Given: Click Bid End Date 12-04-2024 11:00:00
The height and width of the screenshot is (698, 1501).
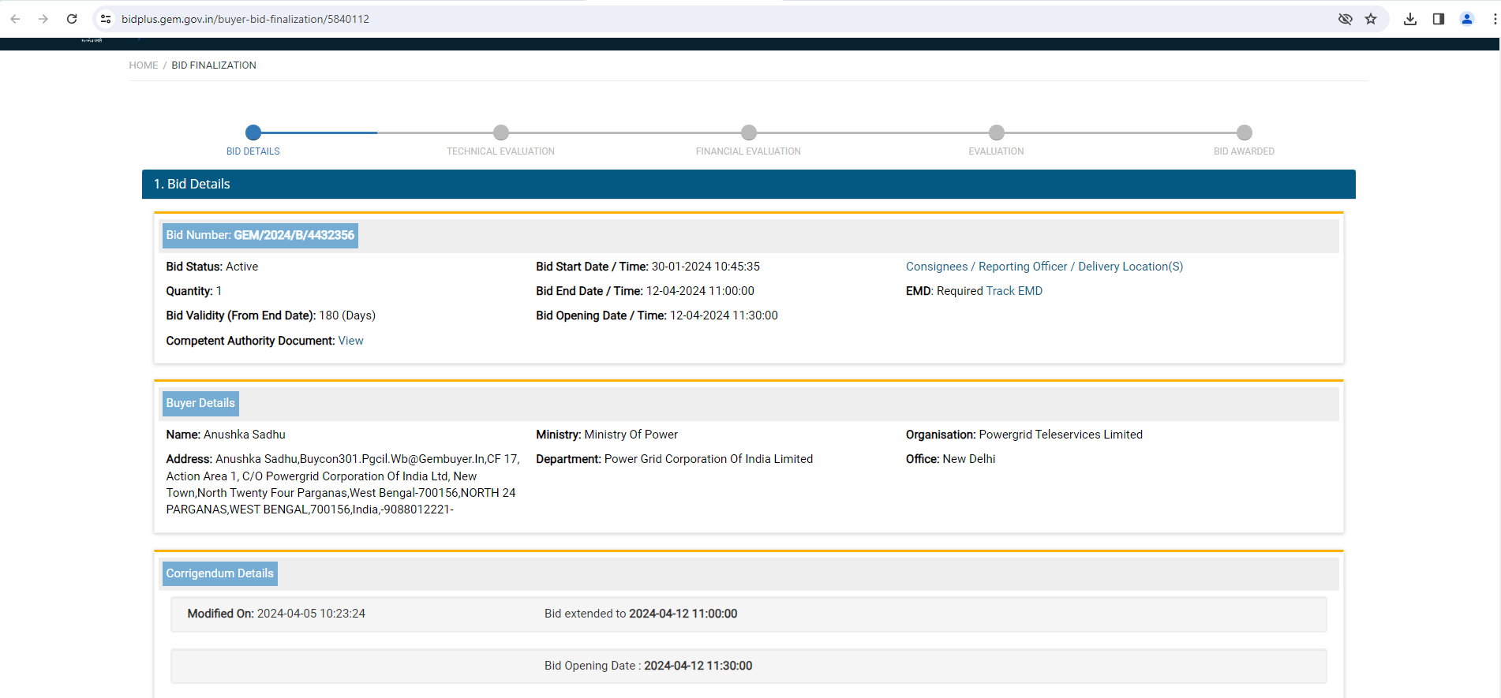Looking at the screenshot, I should [646, 291].
